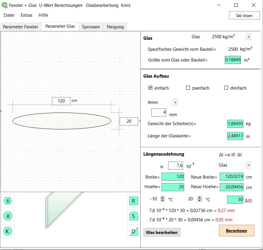
Task: Click the application logo in title bar
Action: tap(4, 5)
